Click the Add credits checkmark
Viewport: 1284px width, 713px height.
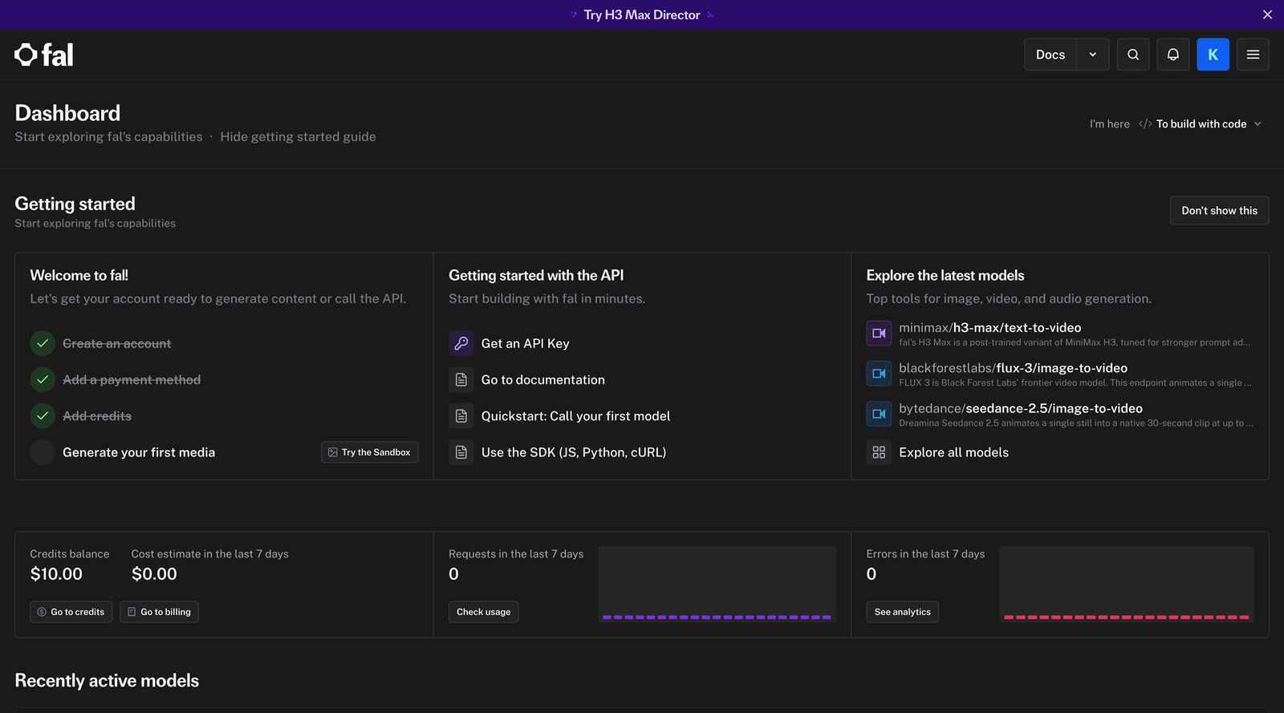pos(43,415)
